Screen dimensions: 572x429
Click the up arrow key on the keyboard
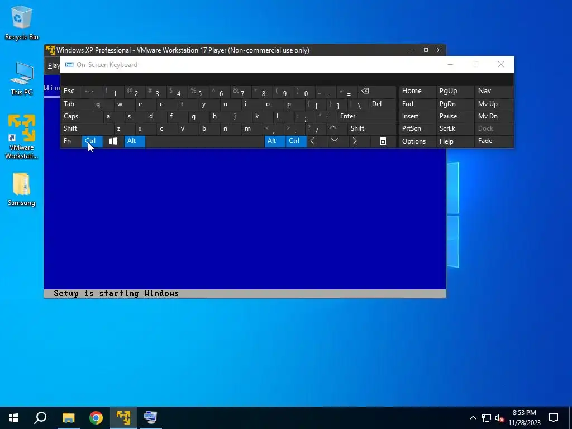pyautogui.click(x=333, y=128)
